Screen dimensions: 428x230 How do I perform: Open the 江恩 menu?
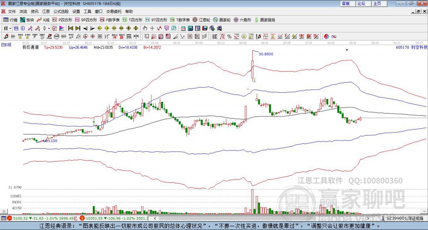click(46, 11)
